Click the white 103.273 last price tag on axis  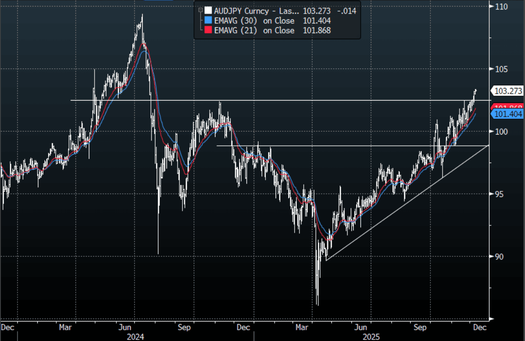507,90
